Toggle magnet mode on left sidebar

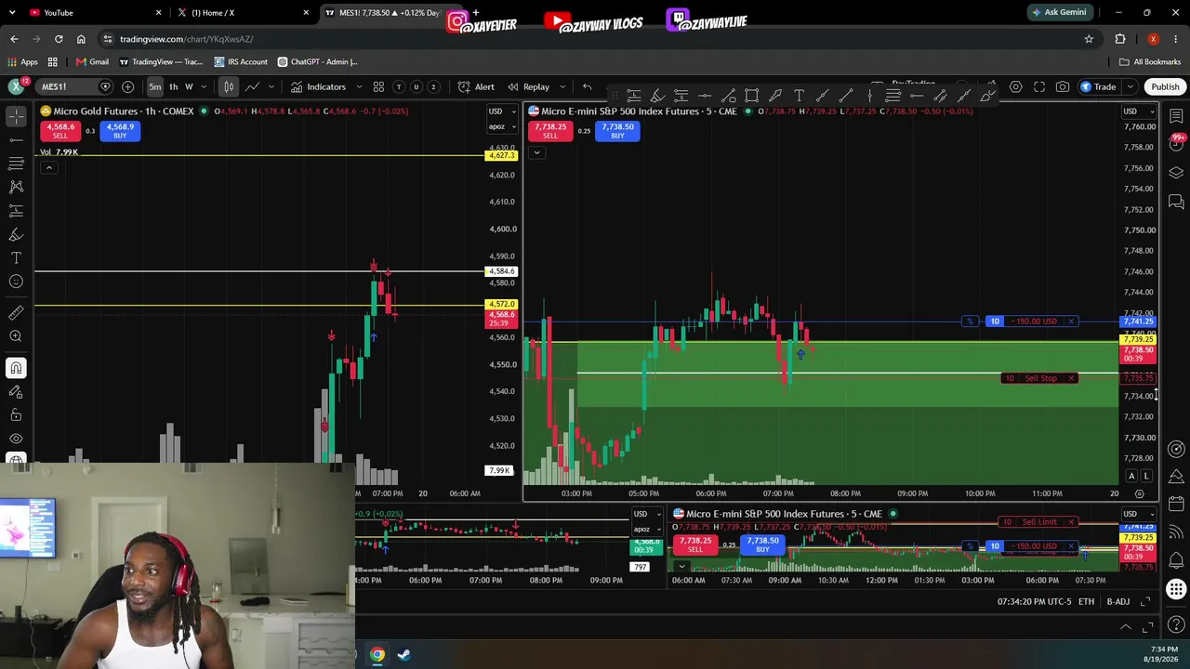pyautogui.click(x=16, y=368)
